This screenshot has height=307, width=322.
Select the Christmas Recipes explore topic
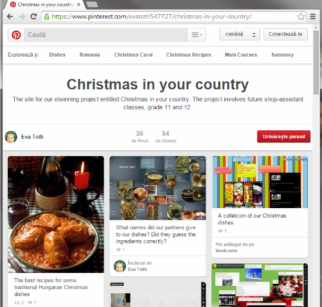(x=189, y=55)
